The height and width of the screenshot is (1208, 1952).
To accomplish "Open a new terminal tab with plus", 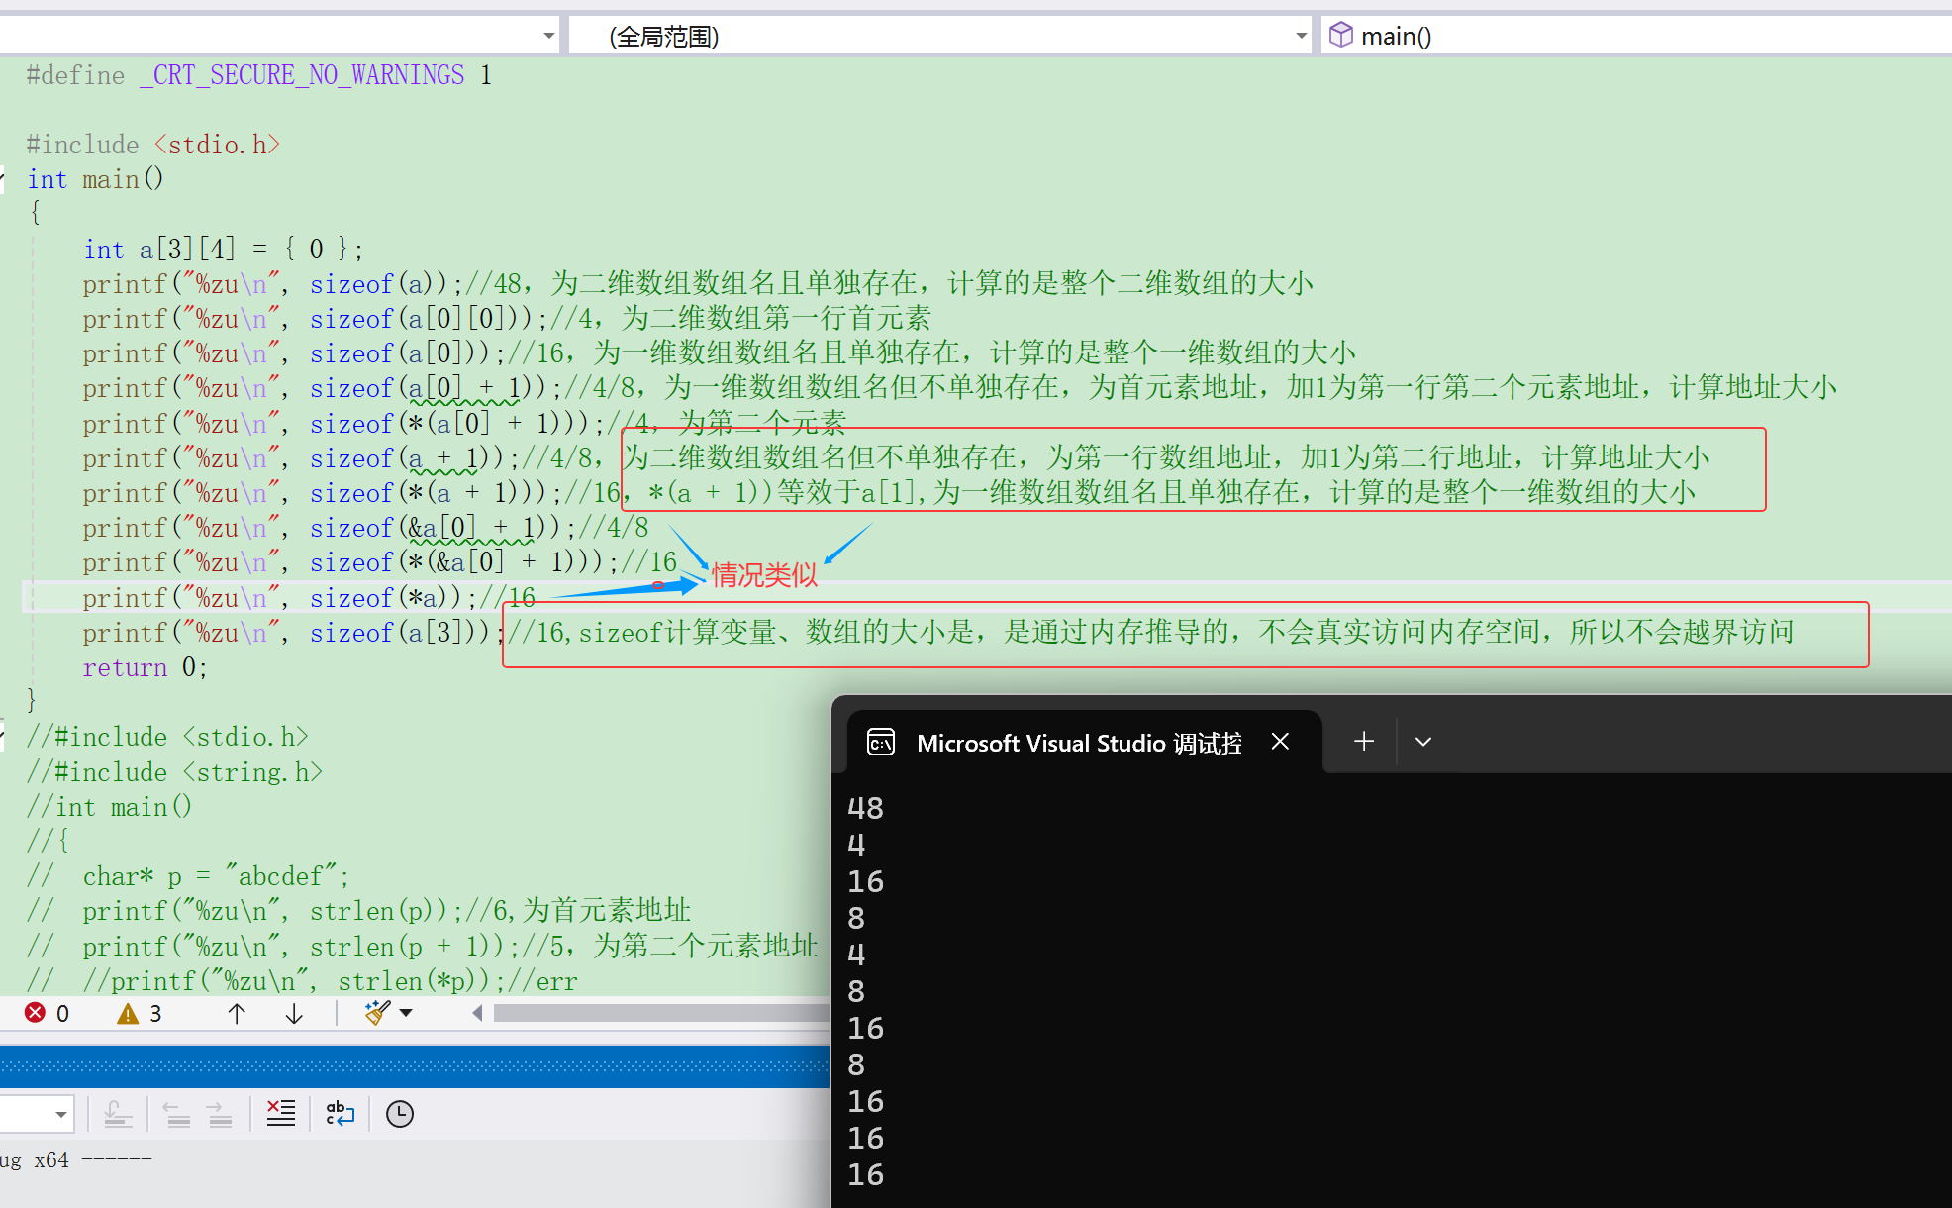I will pos(1364,741).
